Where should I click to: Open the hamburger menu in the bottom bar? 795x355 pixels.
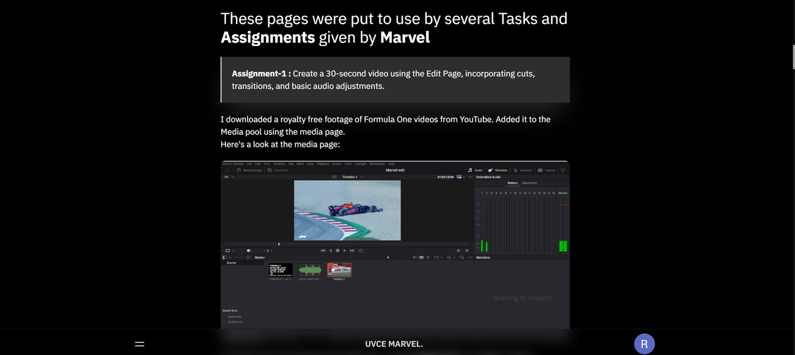point(140,344)
